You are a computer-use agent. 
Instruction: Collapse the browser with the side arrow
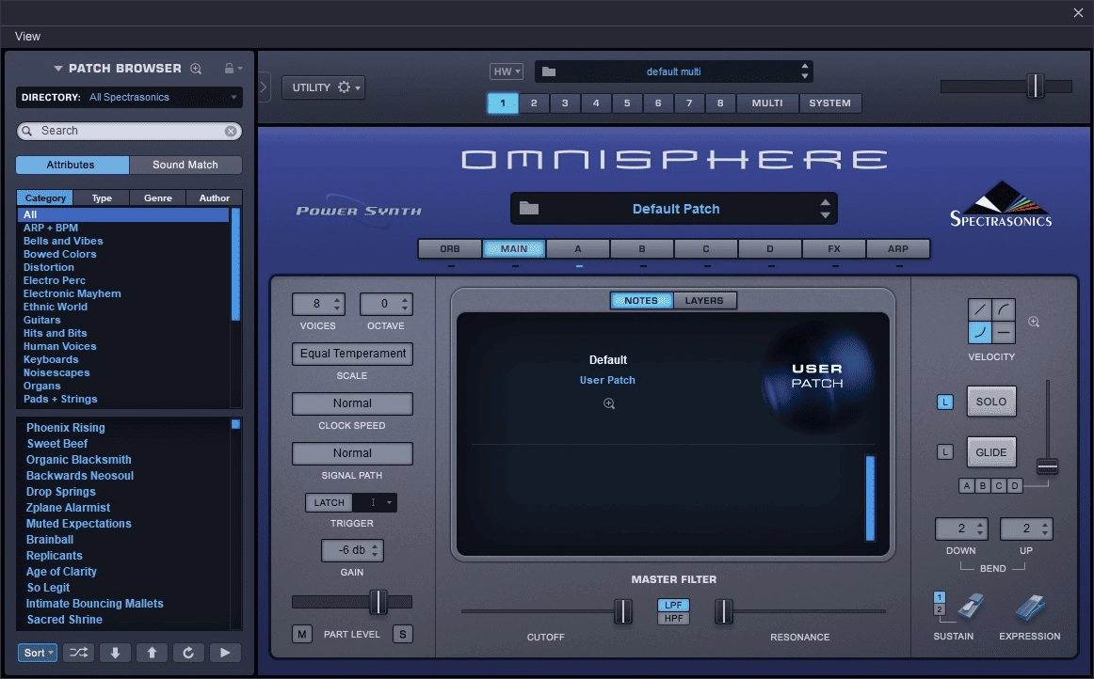(x=264, y=87)
